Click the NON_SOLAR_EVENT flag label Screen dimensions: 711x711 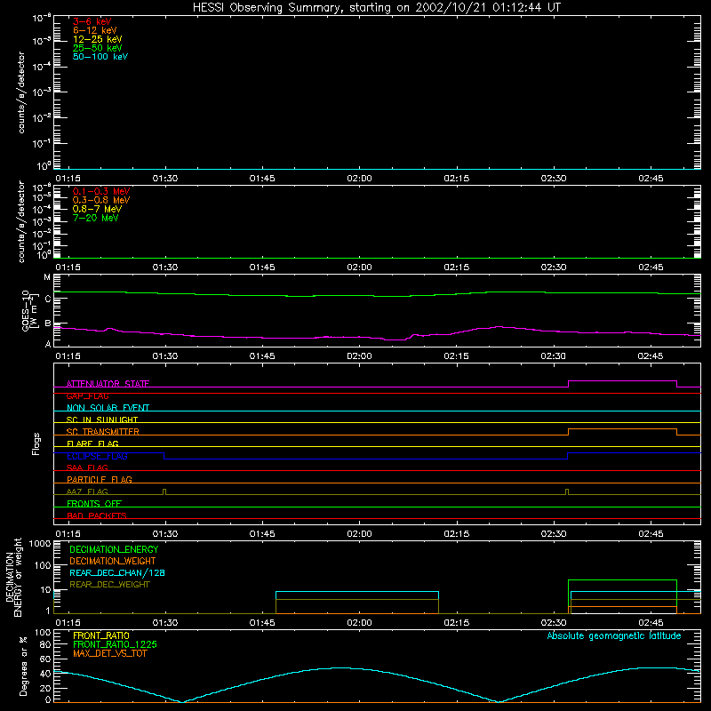point(108,408)
